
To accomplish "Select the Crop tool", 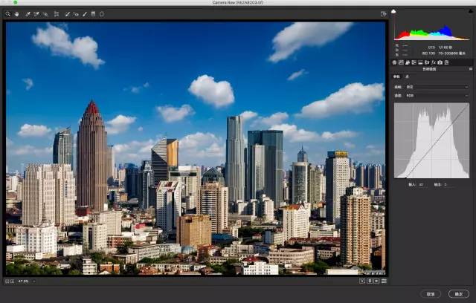I will (x=56, y=13).
